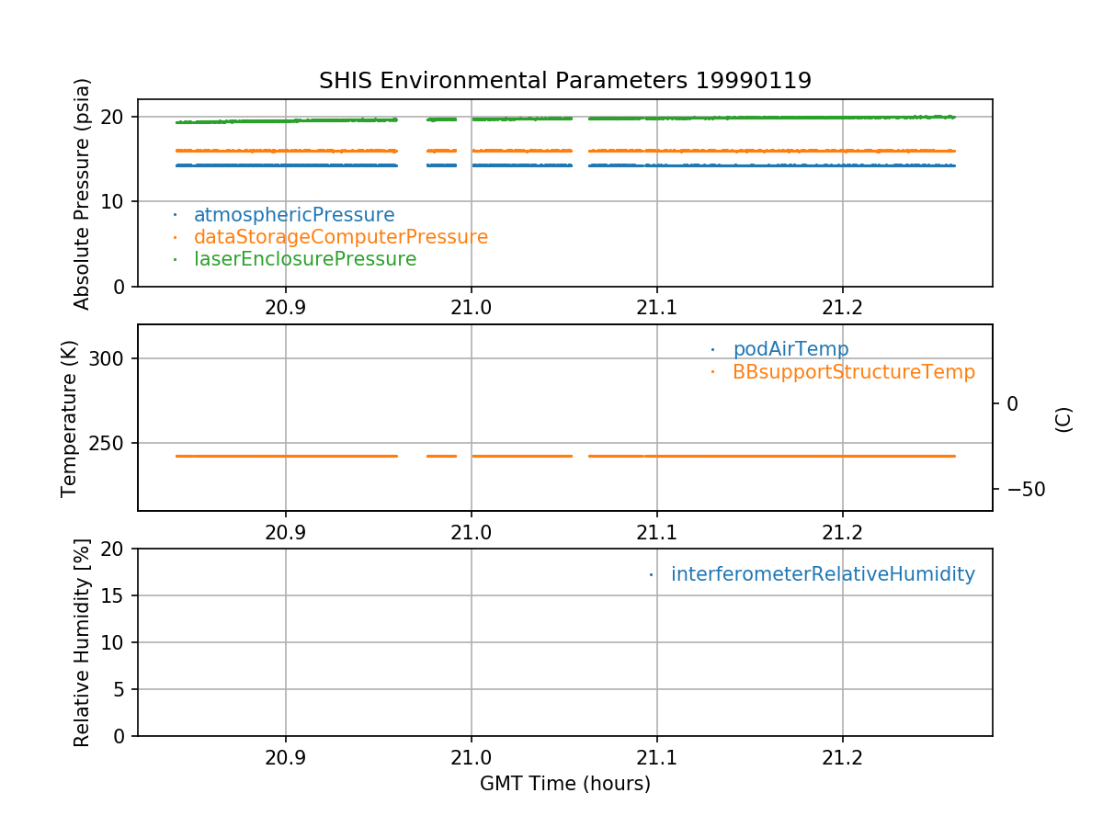The width and height of the screenshot is (1103, 827).
Task: Click the Relative Humidity [%] axis label
Action: point(83,642)
